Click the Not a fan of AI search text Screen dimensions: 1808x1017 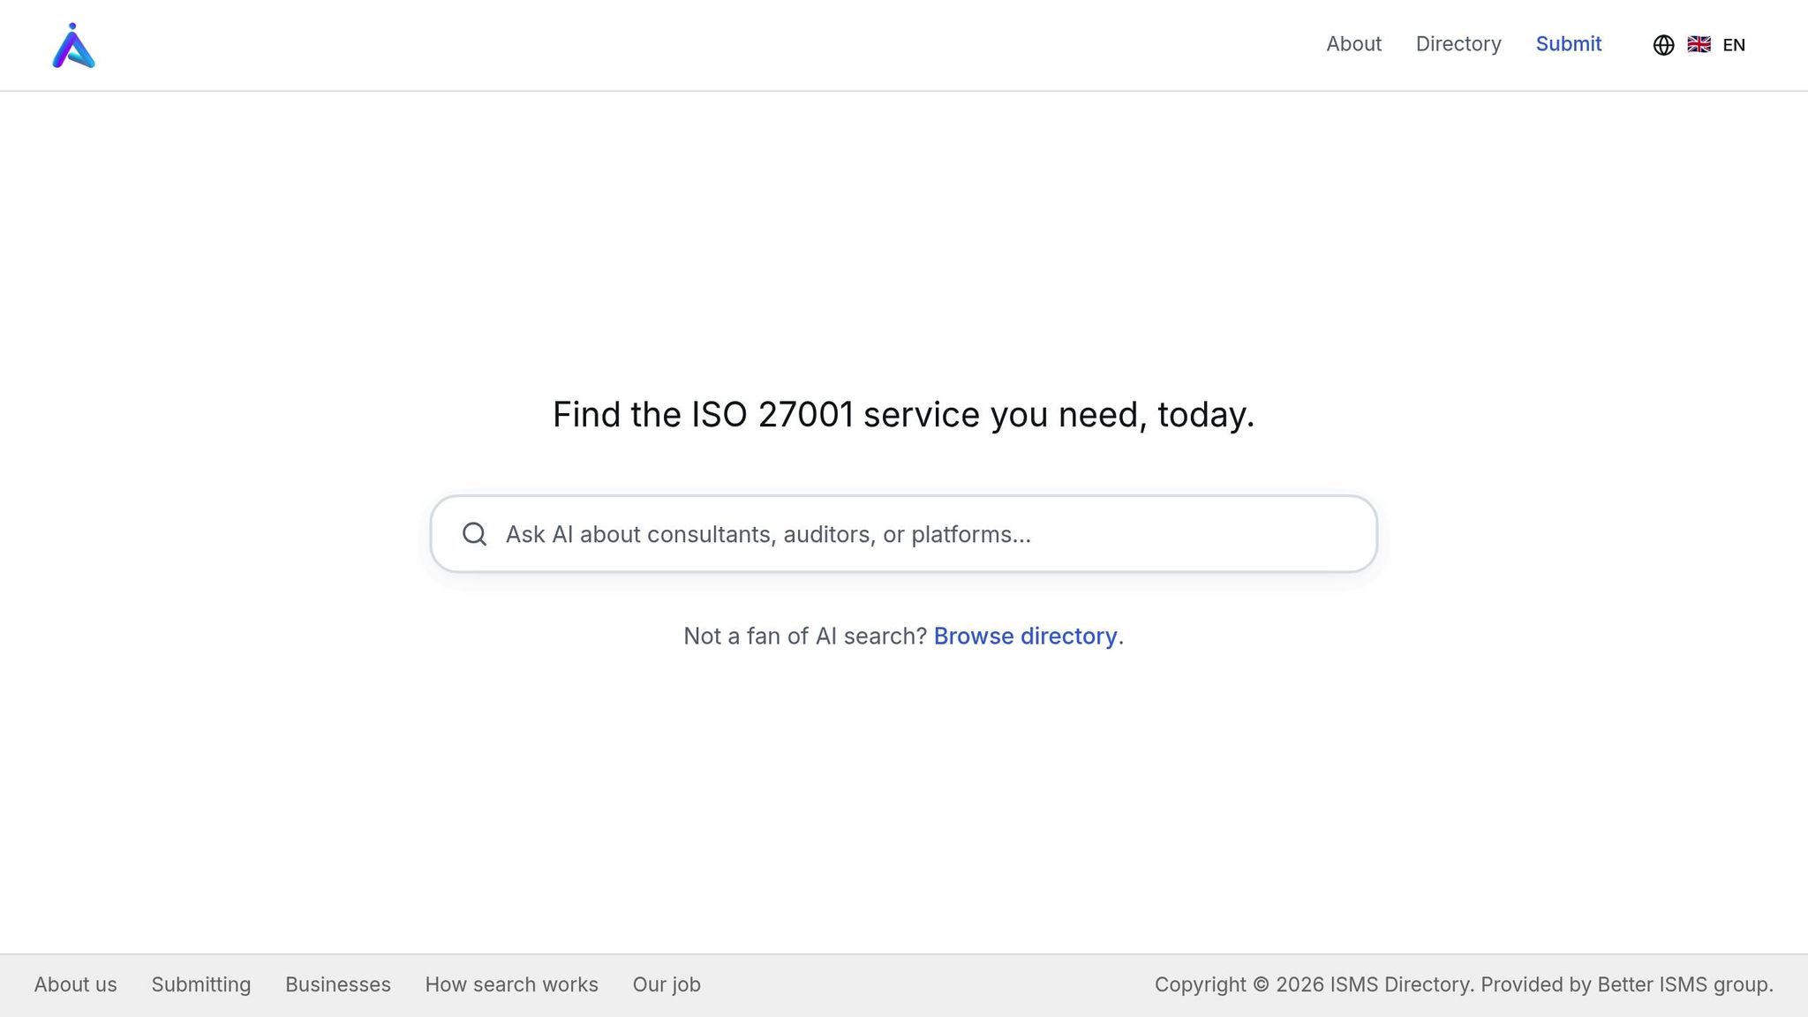(803, 636)
